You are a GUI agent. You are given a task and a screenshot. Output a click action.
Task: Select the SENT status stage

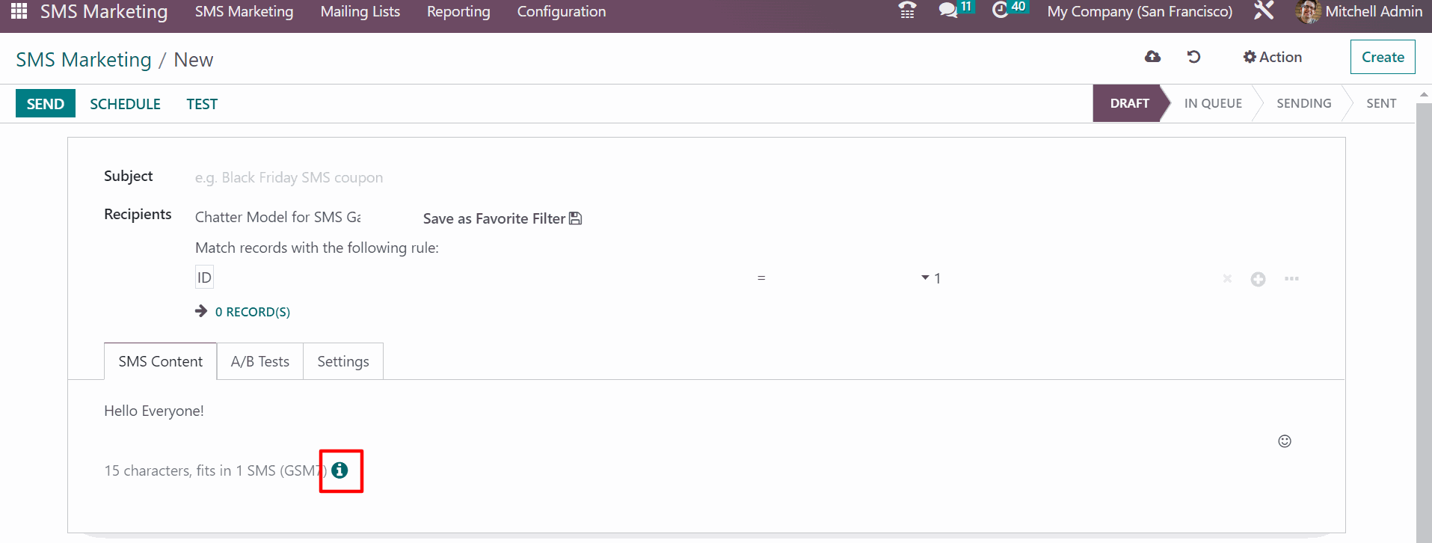tap(1381, 103)
